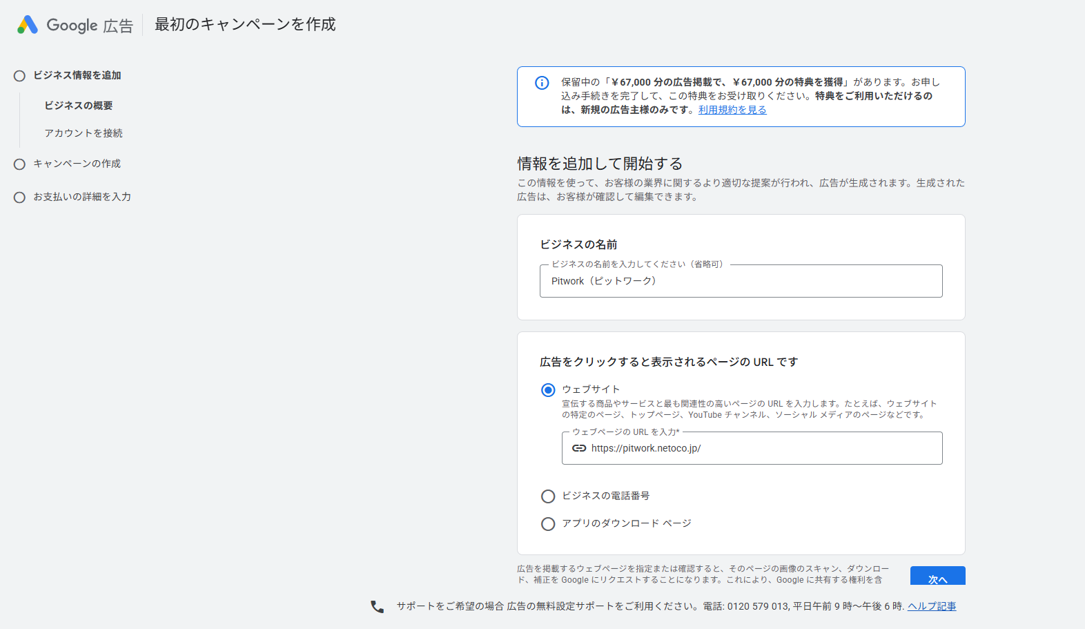The width and height of the screenshot is (1085, 629).
Task: Click the phone icon in support footer
Action: 377,606
